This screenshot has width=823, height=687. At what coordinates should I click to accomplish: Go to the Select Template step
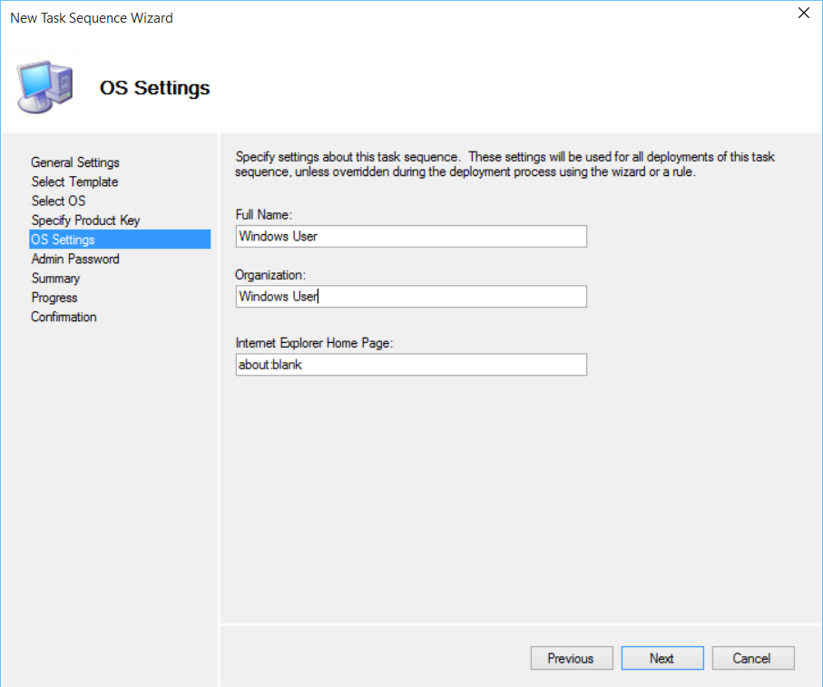click(74, 182)
